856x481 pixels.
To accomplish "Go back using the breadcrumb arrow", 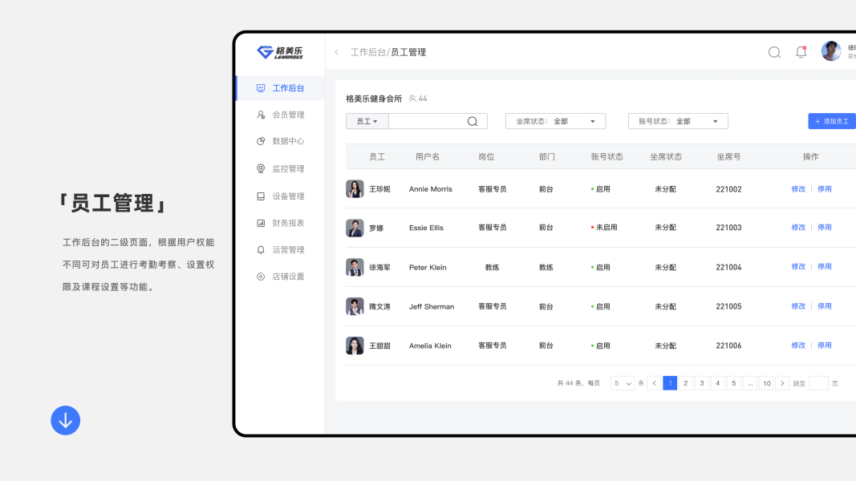I will [337, 52].
